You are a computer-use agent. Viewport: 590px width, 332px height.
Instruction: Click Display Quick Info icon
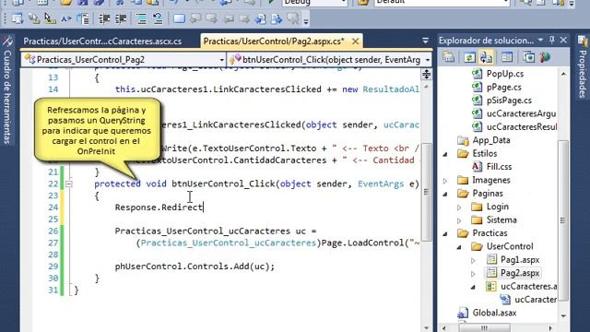tap(50, 18)
